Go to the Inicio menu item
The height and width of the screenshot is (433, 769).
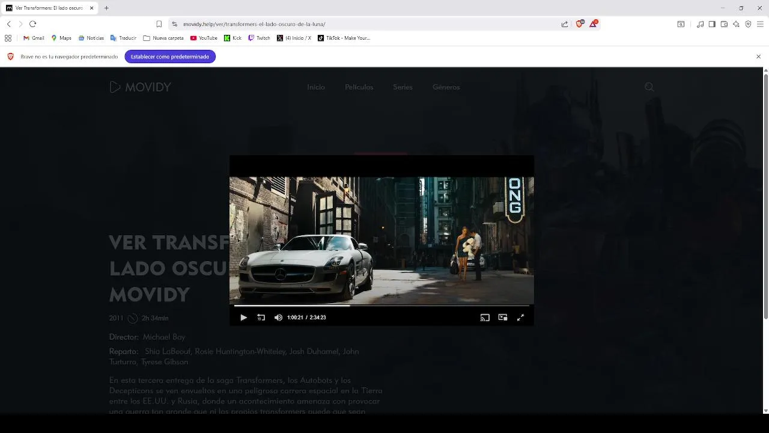click(x=316, y=87)
